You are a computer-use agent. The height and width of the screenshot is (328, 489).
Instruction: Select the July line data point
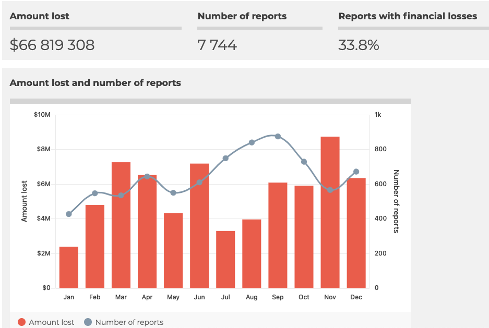pyautogui.click(x=225, y=158)
